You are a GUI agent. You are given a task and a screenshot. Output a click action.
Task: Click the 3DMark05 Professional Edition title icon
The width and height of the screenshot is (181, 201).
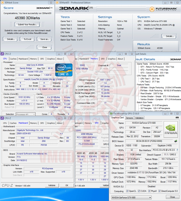[57, 3]
